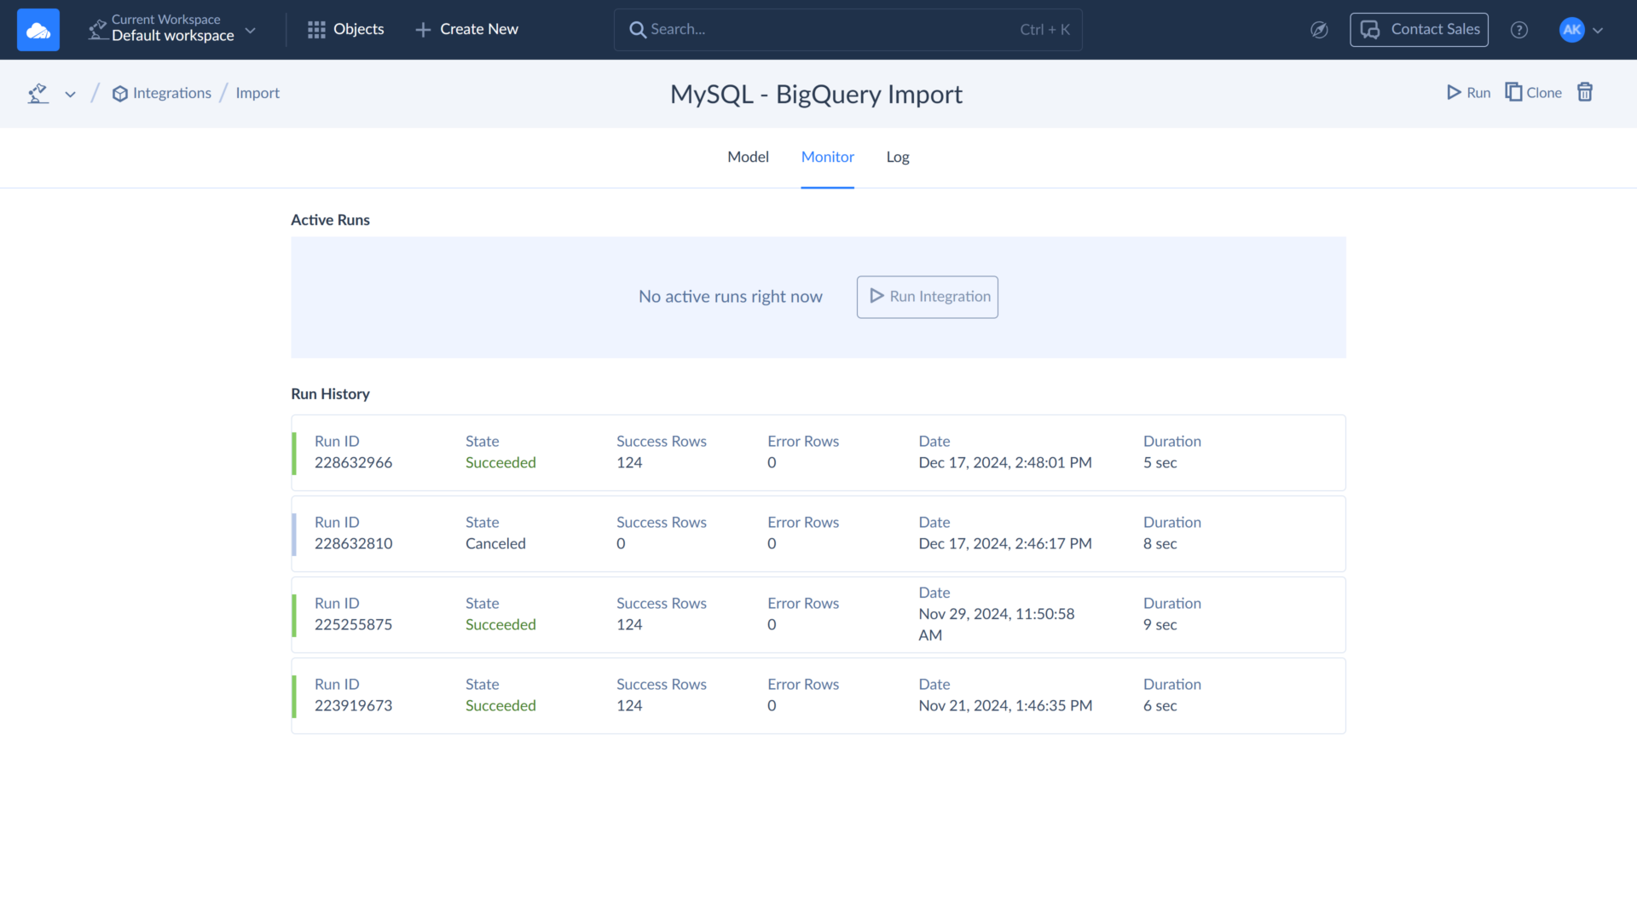Click the integration lamp icon in the breadcrumb
The width and height of the screenshot is (1637, 921).
[38, 93]
